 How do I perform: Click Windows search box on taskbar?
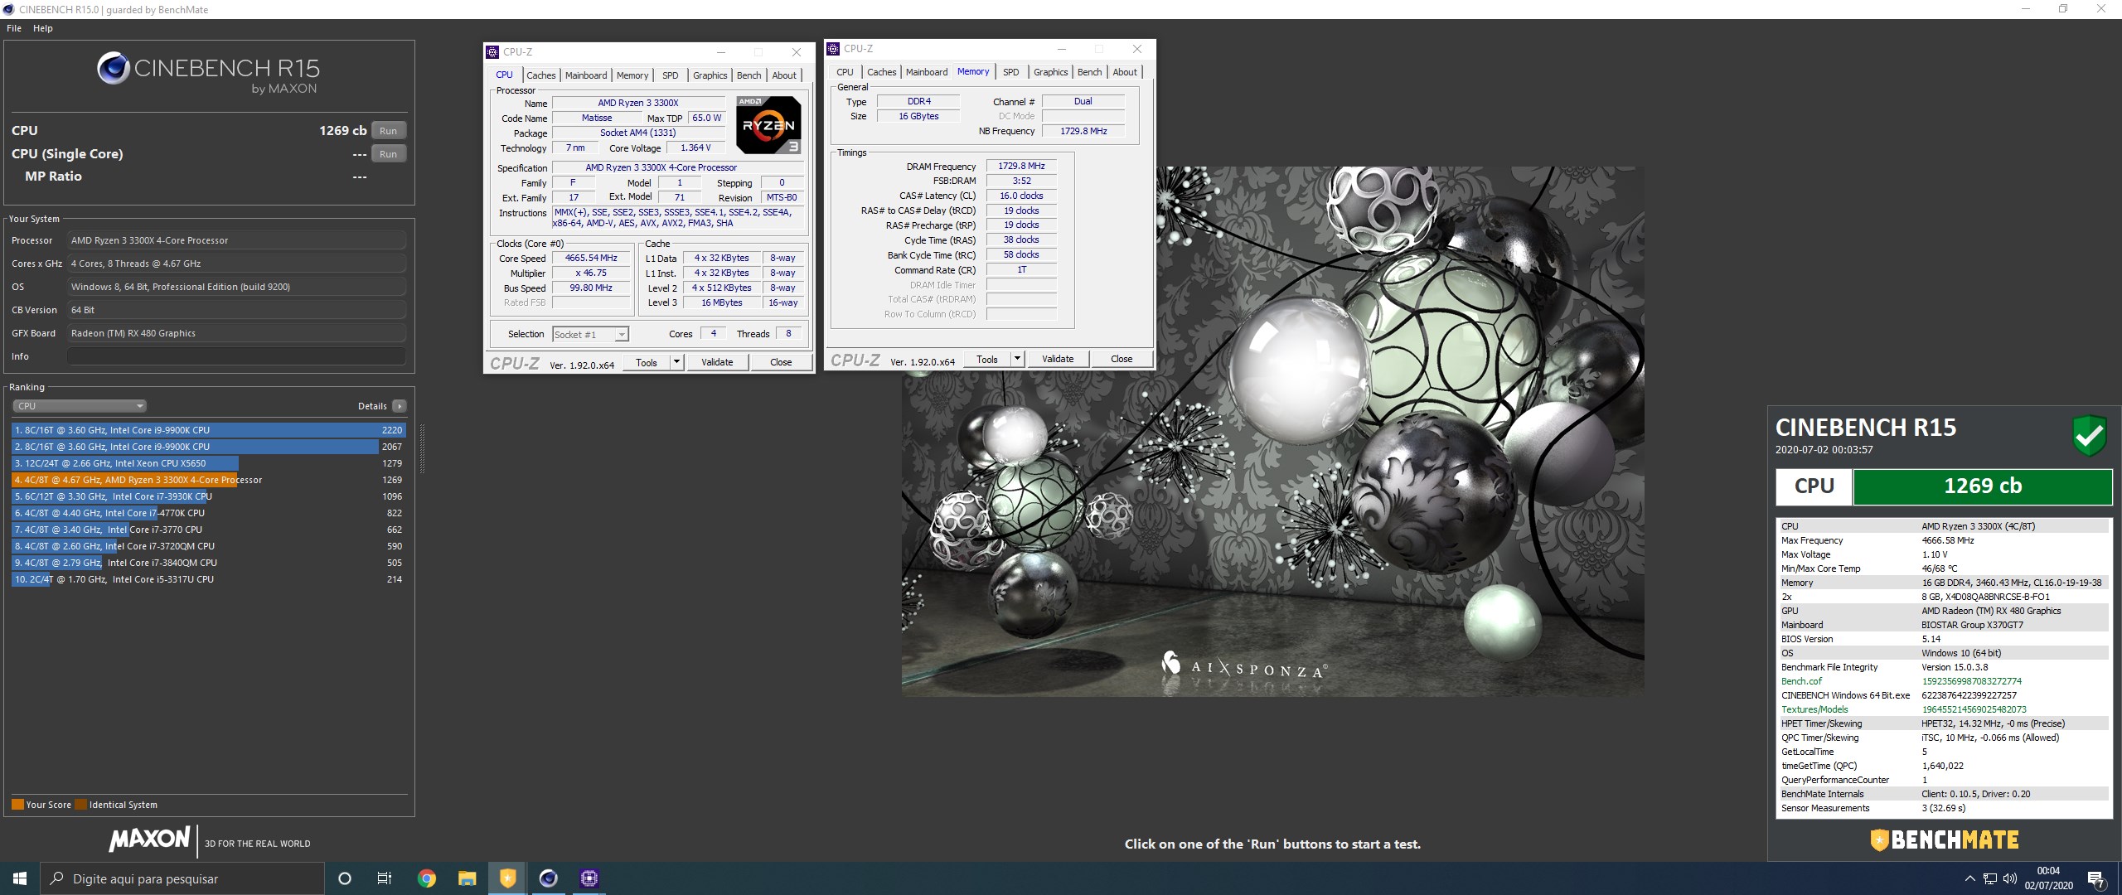point(182,878)
